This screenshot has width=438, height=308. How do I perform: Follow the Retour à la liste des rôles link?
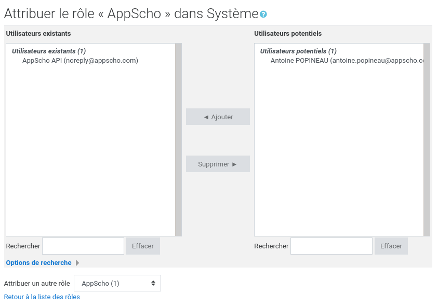(x=42, y=297)
